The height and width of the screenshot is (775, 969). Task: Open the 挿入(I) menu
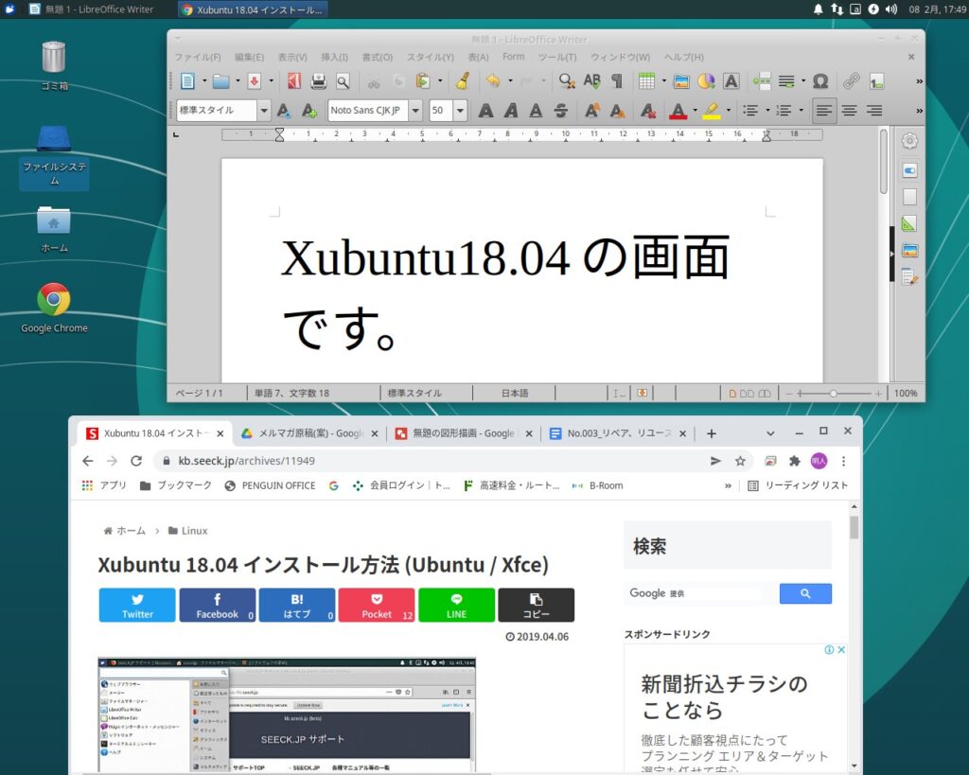(x=334, y=57)
